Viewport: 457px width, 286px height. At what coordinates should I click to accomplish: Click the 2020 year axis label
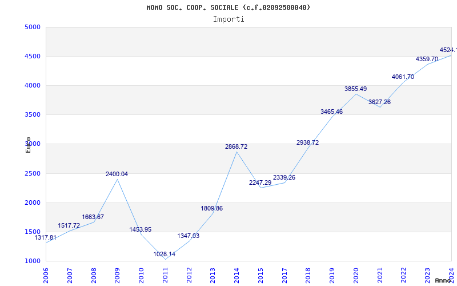coord(356,275)
